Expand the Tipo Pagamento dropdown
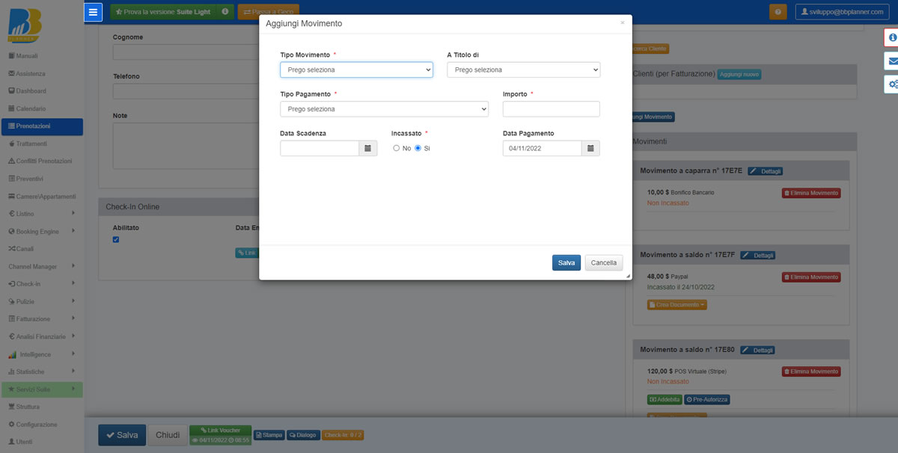This screenshot has width=898, height=453. point(384,109)
